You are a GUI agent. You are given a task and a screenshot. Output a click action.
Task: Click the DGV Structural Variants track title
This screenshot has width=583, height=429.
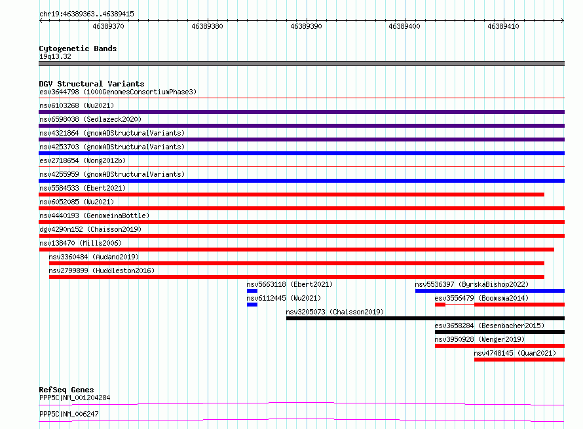coord(92,84)
